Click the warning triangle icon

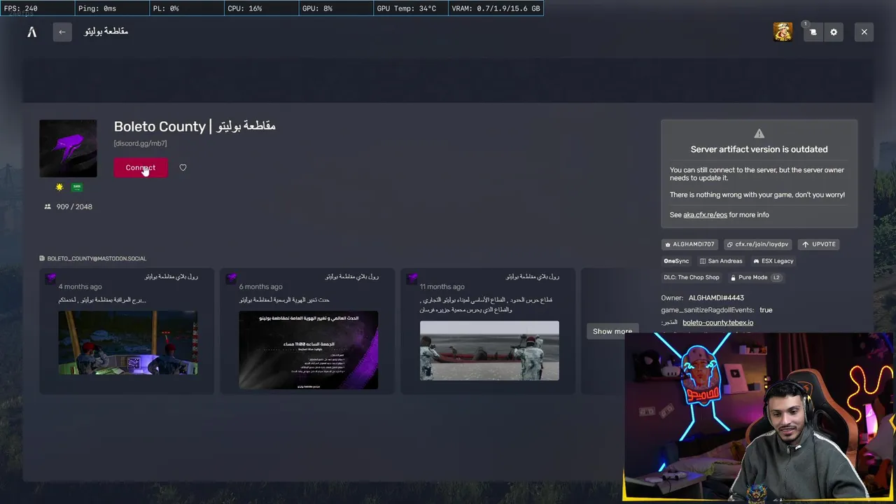(759, 134)
